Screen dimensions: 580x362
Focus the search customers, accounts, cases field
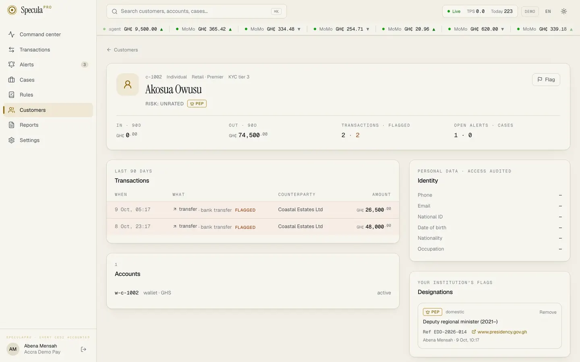[x=197, y=11]
